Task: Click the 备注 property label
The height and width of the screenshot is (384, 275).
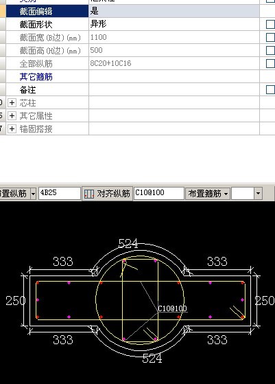Action: coord(27,89)
